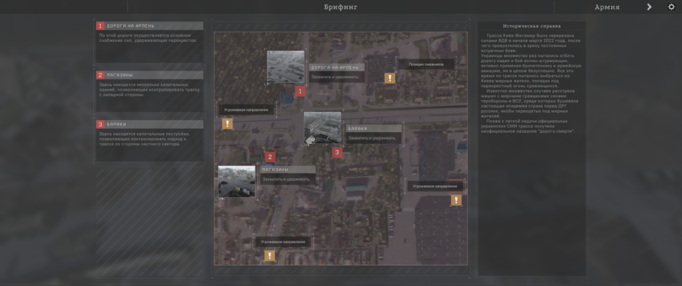Click red marker 1 on the map
The width and height of the screenshot is (682, 286).
[300, 91]
